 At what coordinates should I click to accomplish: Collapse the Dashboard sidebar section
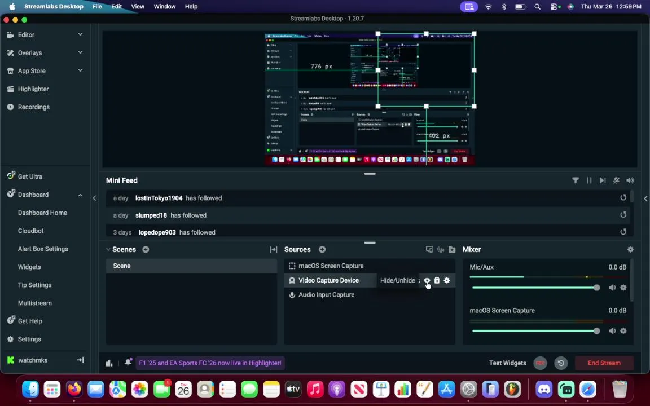(81, 195)
